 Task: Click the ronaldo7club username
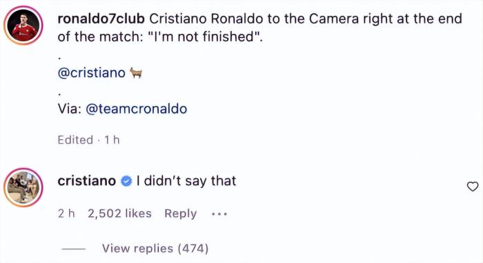[101, 19]
